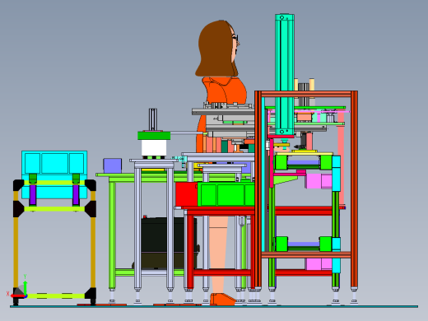Select the human model's brown hair
The image size is (428, 321).
(x=216, y=49)
